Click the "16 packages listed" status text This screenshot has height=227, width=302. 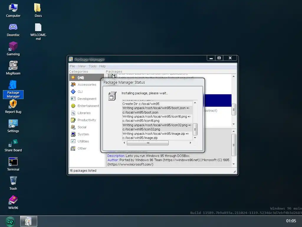point(83,171)
